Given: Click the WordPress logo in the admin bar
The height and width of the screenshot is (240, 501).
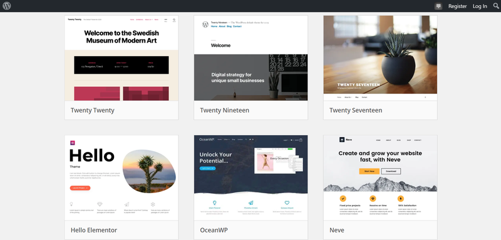Looking at the screenshot, I should pos(7,6).
